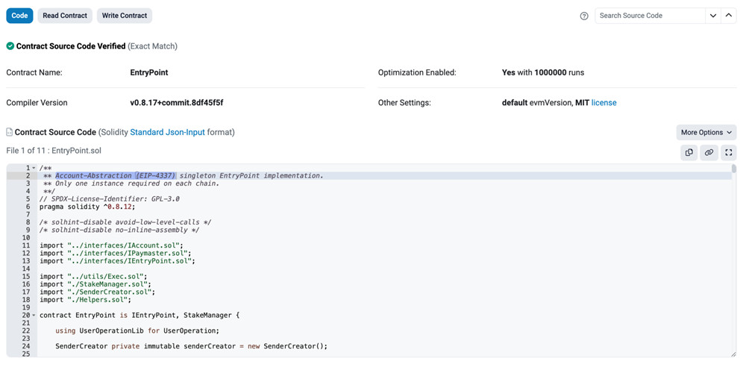Viewport: 746px width, 376px height.
Task: Click line number 11 in the gutter
Action: (25, 245)
